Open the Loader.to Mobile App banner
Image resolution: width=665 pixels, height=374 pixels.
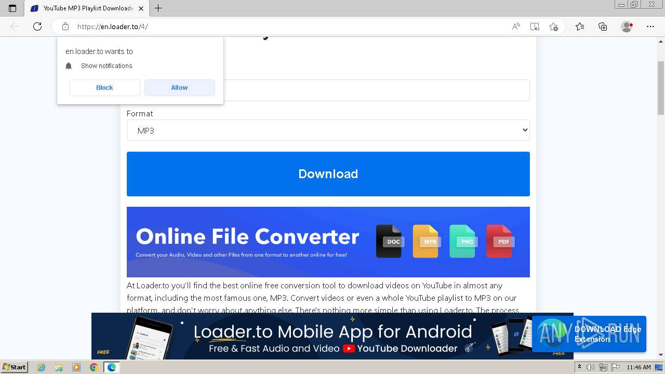point(332,336)
